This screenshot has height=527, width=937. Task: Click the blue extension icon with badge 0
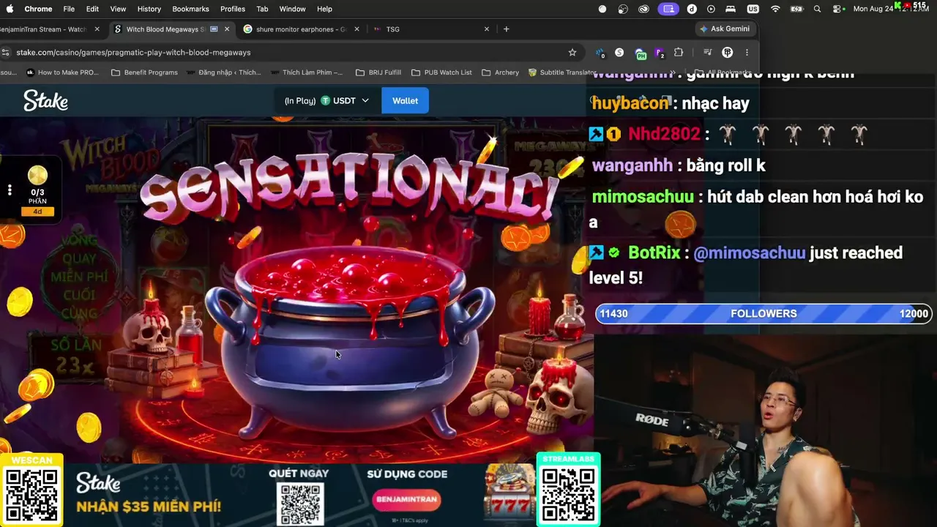click(600, 53)
